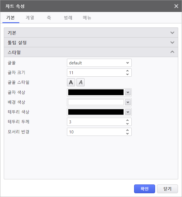Screen dimensions: 182x197
Task: Open the 테두리 색상 dropdown arrow
Action: tap(128, 112)
